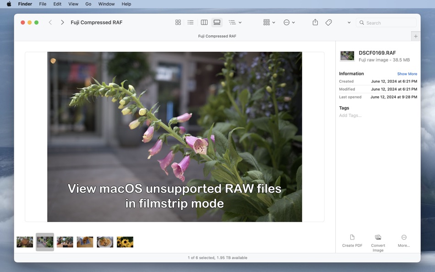This screenshot has height=272, width=435.
Task: Use the Convert Image quick action
Action: coord(378,240)
